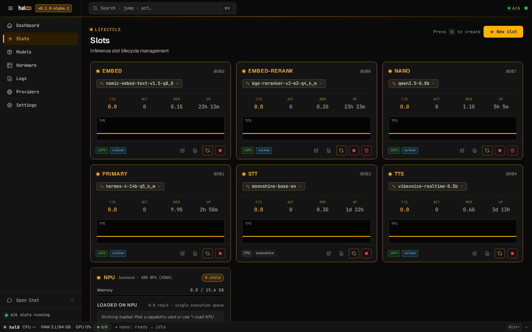Click the moonshine tag on STT card
Viewport: 532px width, 332px height.
265,253
